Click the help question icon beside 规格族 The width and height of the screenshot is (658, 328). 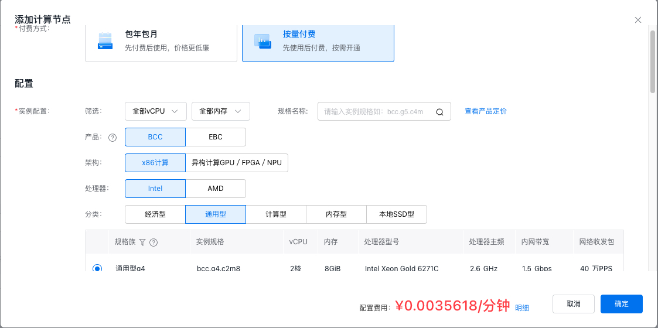coord(154,242)
